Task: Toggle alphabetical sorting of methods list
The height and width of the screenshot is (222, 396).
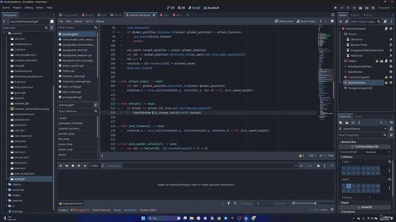Action: (x=96, y=105)
